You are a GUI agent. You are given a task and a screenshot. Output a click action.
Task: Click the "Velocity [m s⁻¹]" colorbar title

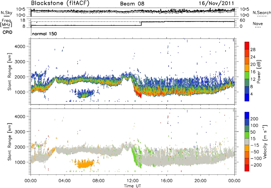265,142
